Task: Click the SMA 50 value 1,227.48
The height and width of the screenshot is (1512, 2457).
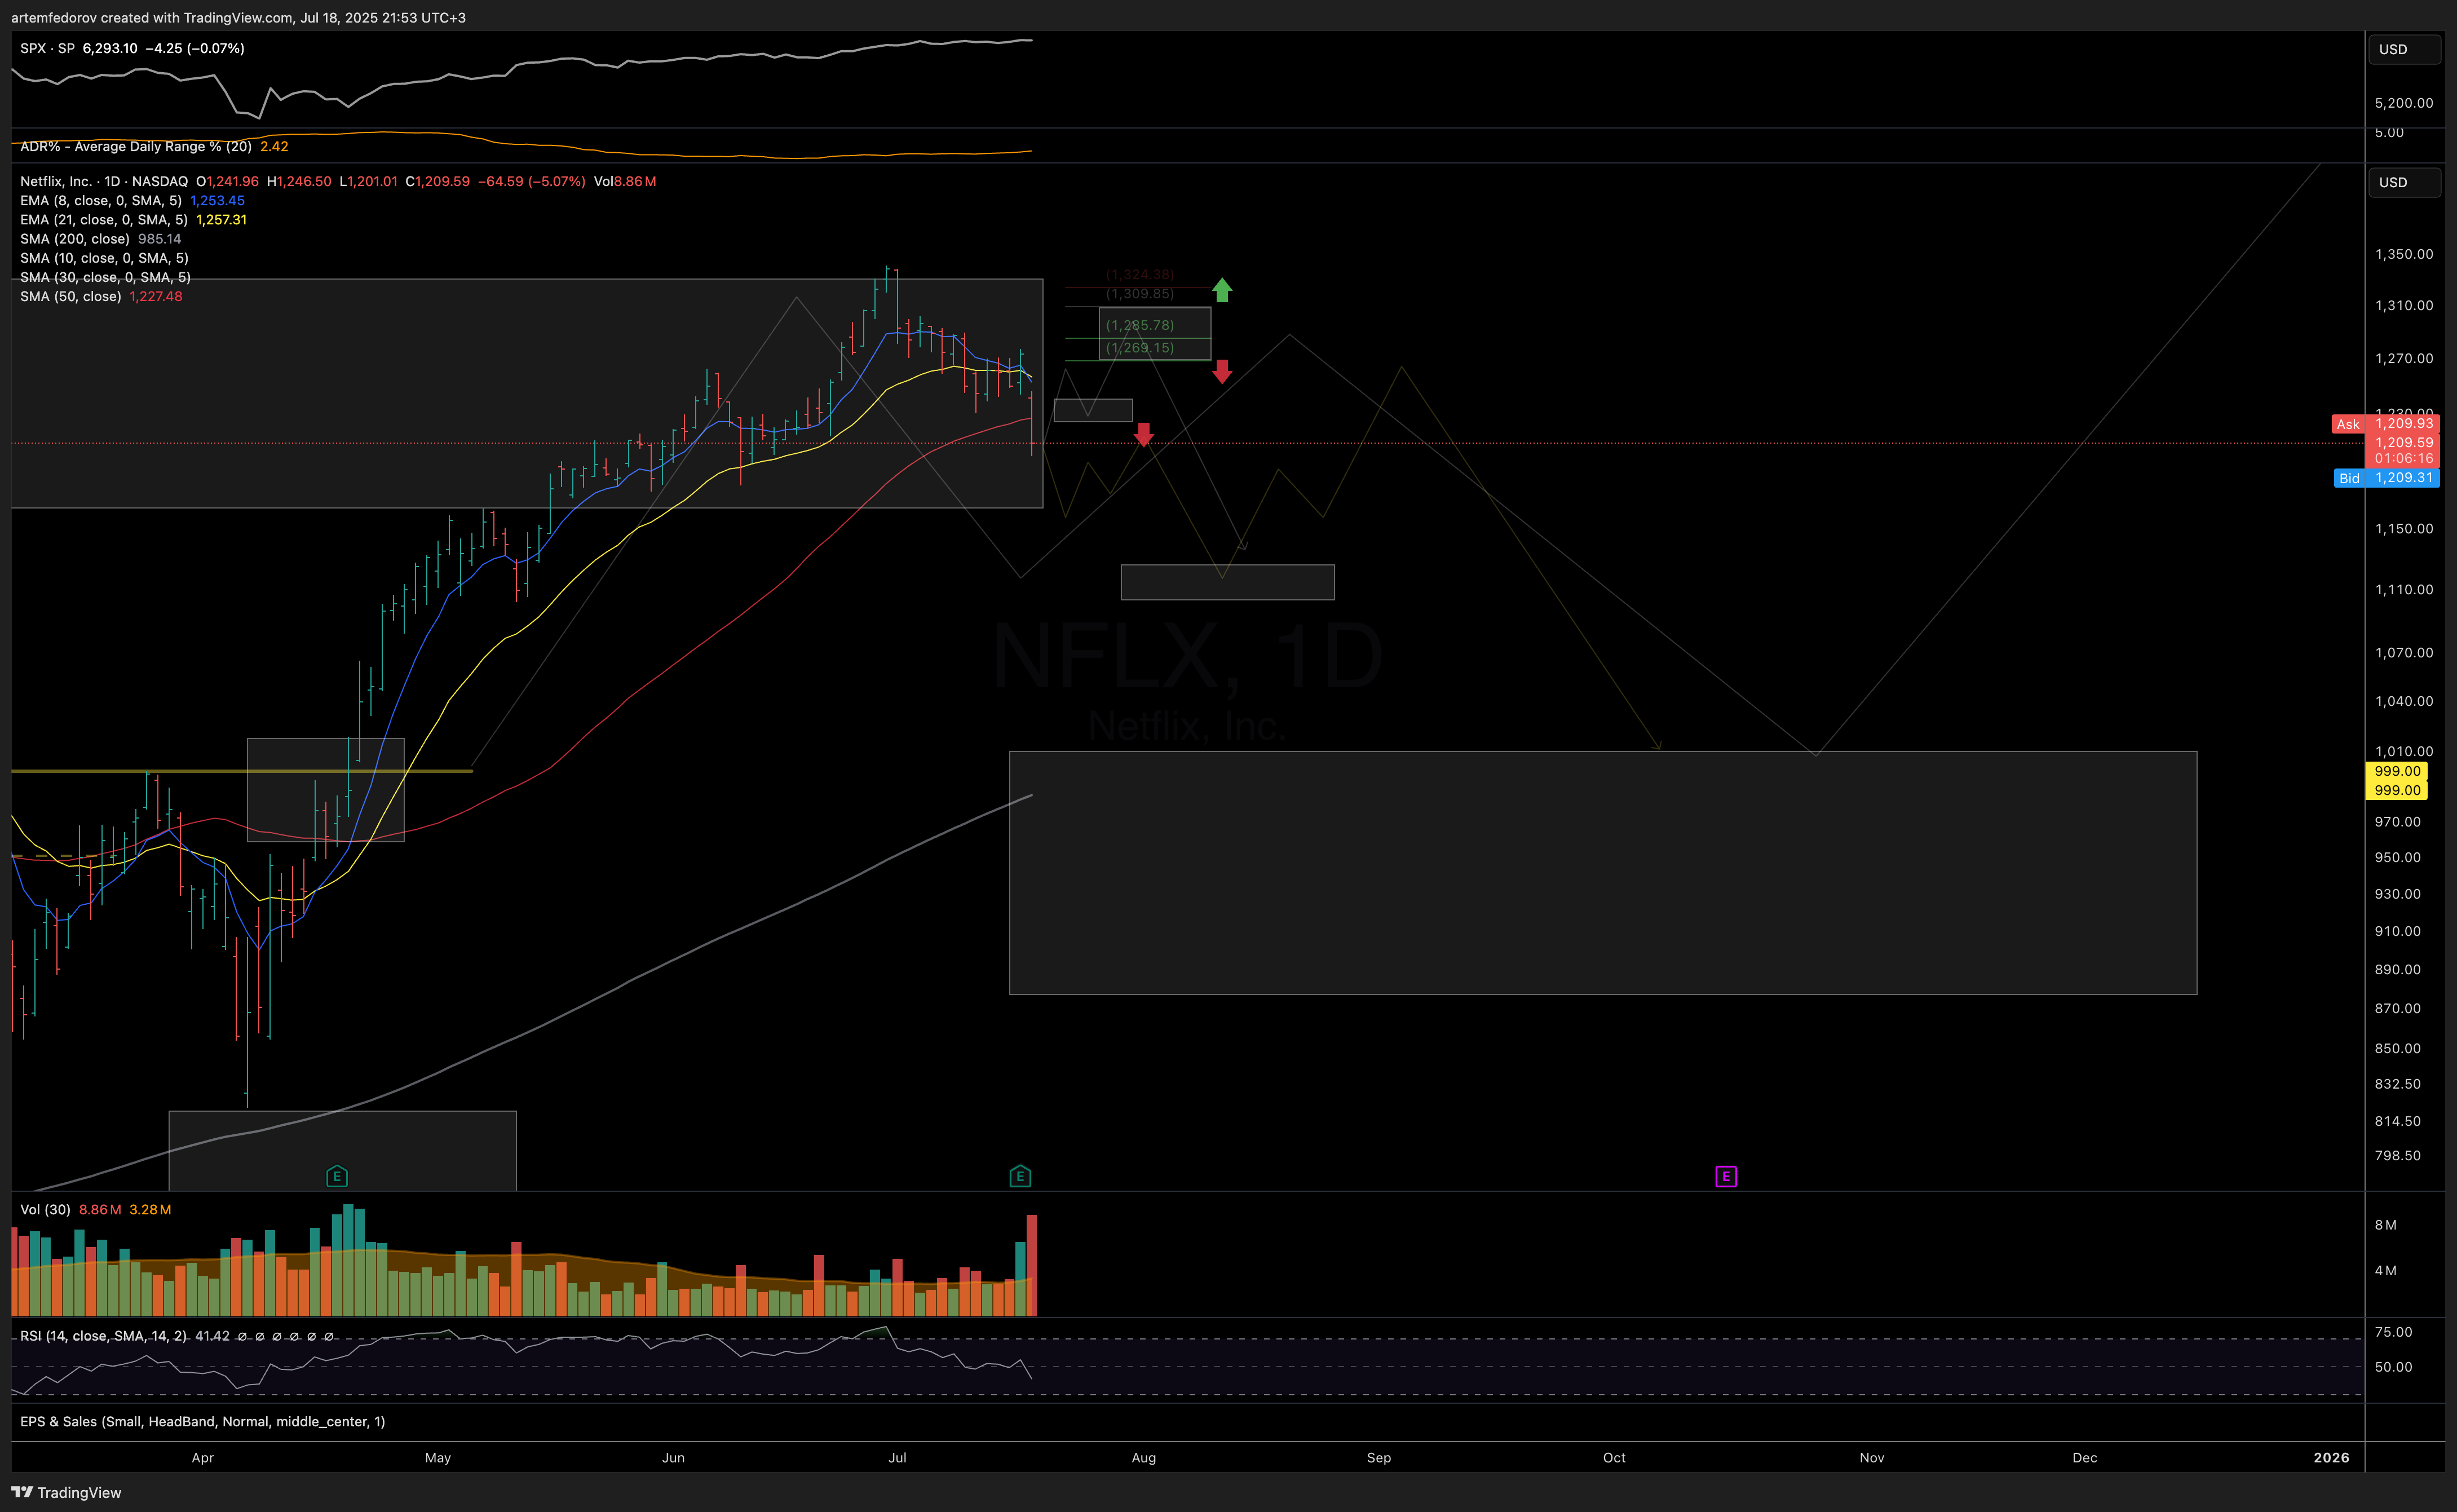Action: (x=156, y=296)
